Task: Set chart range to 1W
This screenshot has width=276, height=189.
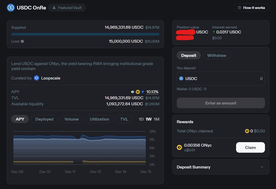Action: click(149, 119)
